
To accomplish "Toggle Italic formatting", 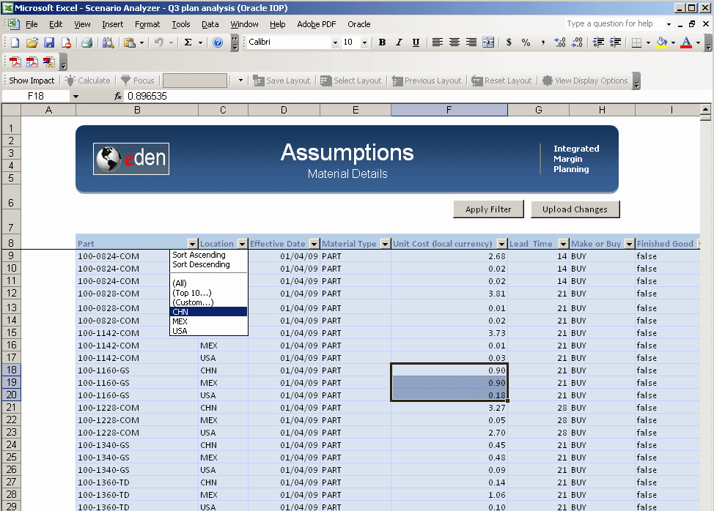I will (x=399, y=42).
